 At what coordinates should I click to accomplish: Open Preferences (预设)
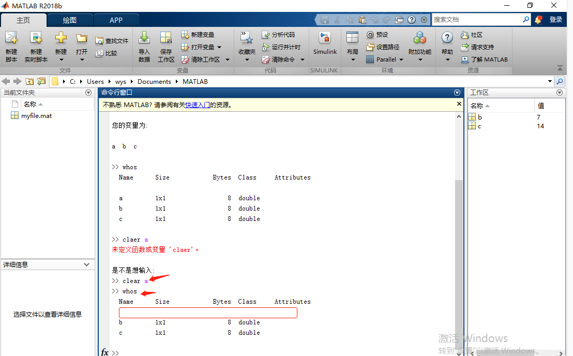(377, 35)
